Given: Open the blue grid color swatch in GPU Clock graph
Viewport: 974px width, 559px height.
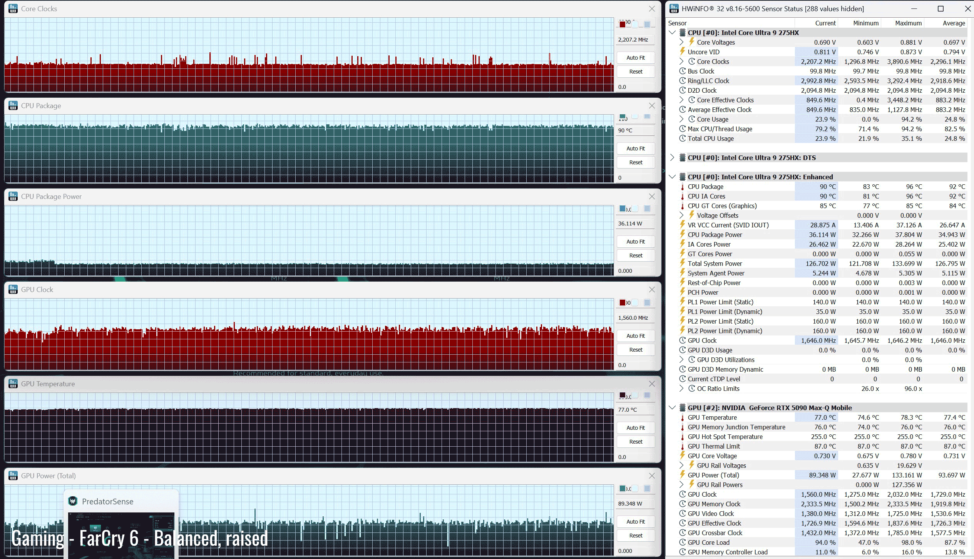Looking at the screenshot, I should (647, 302).
